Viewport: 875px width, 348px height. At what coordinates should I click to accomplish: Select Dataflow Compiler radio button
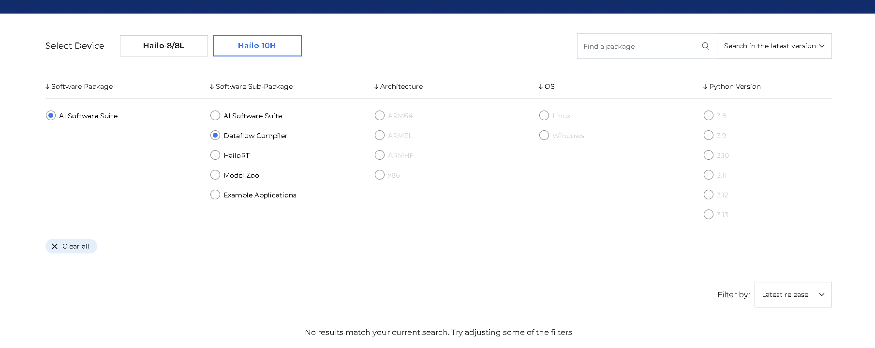[x=215, y=136]
